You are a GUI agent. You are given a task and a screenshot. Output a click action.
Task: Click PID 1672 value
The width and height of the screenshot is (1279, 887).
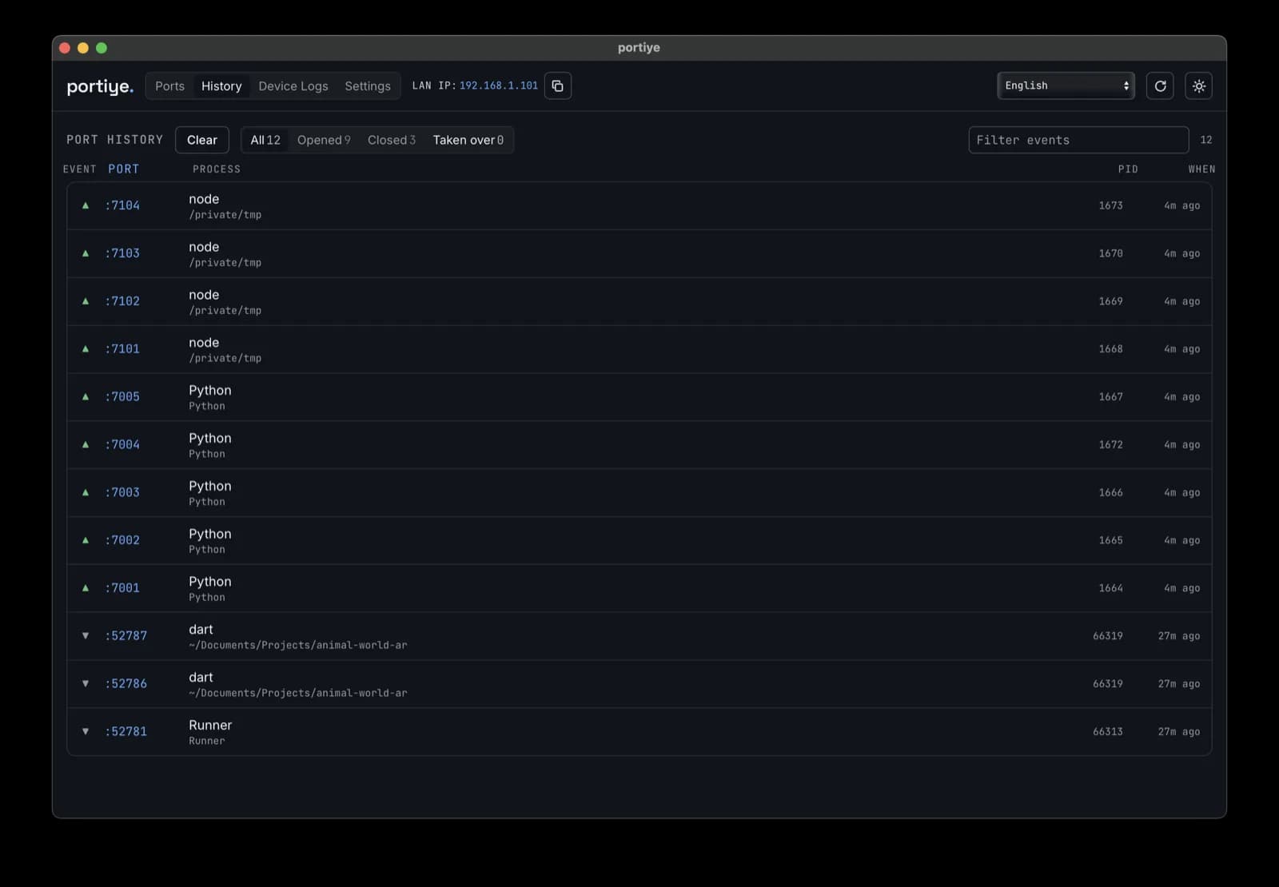click(1110, 444)
